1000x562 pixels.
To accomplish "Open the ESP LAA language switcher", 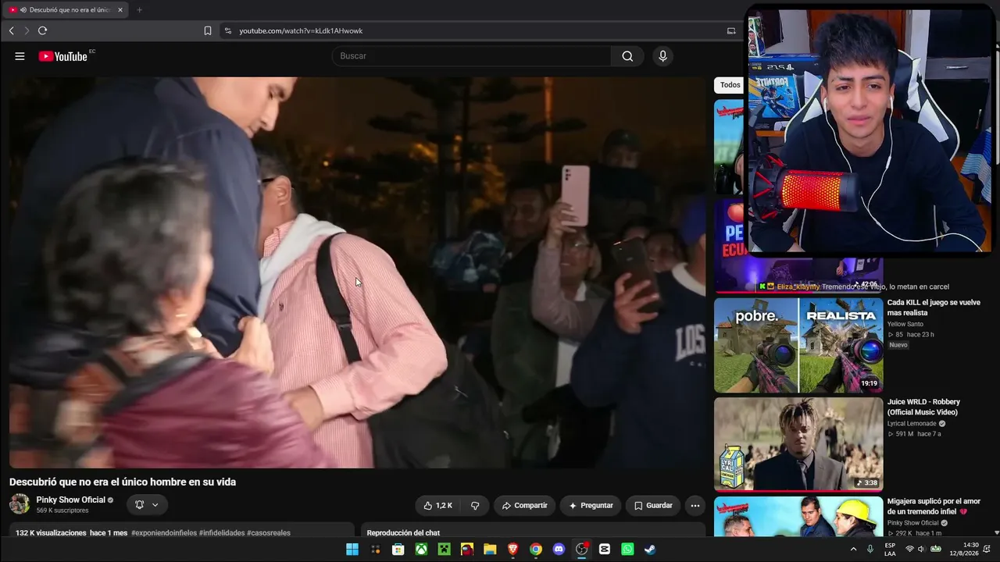I will pos(890,550).
